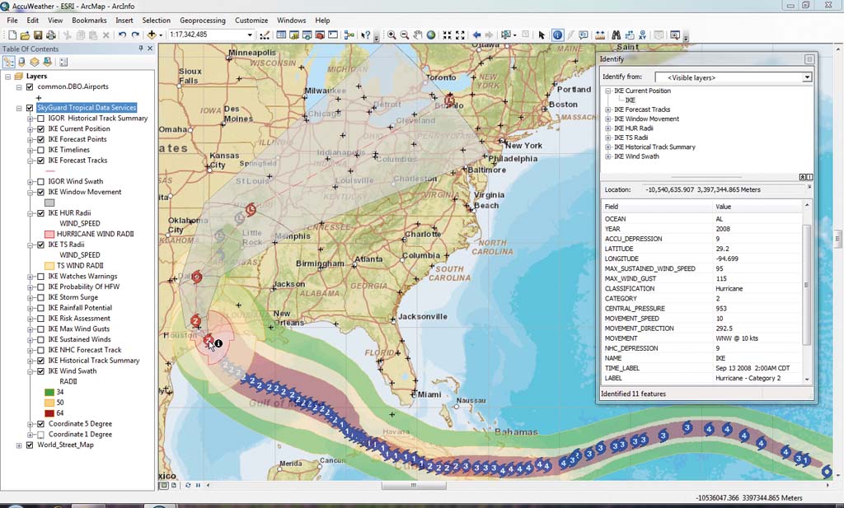
Task: Click the Go To XY tool
Action: pos(642,35)
